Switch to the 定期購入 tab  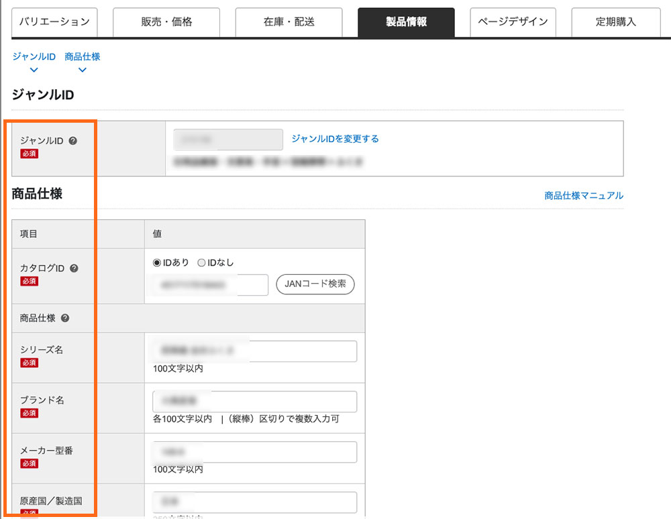(x=615, y=22)
